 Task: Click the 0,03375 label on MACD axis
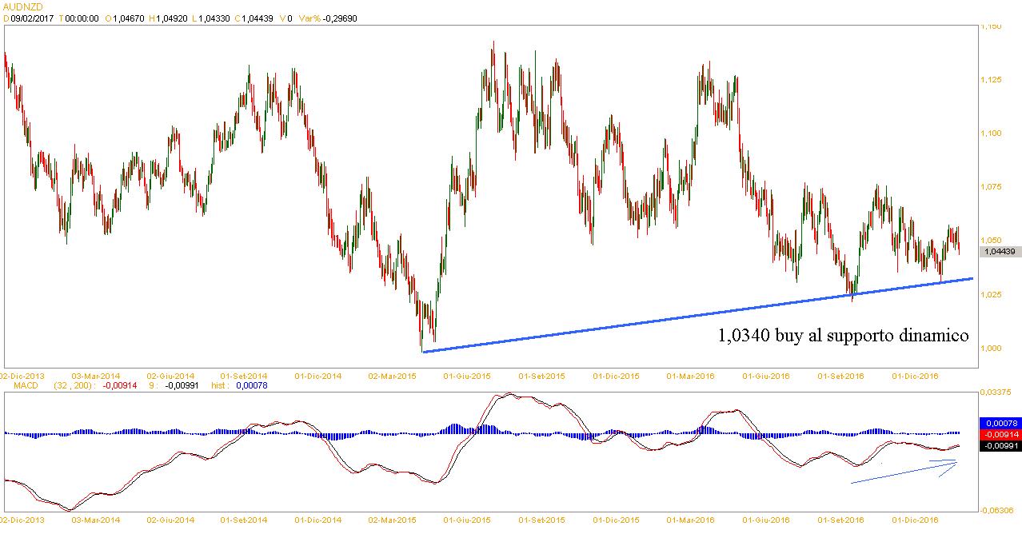point(996,393)
